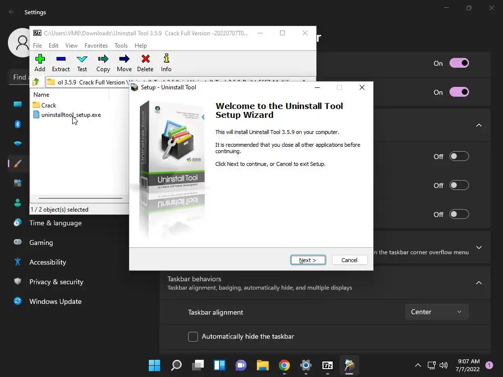
Task: Check Automatically hide the taskbar
Action: [193, 337]
